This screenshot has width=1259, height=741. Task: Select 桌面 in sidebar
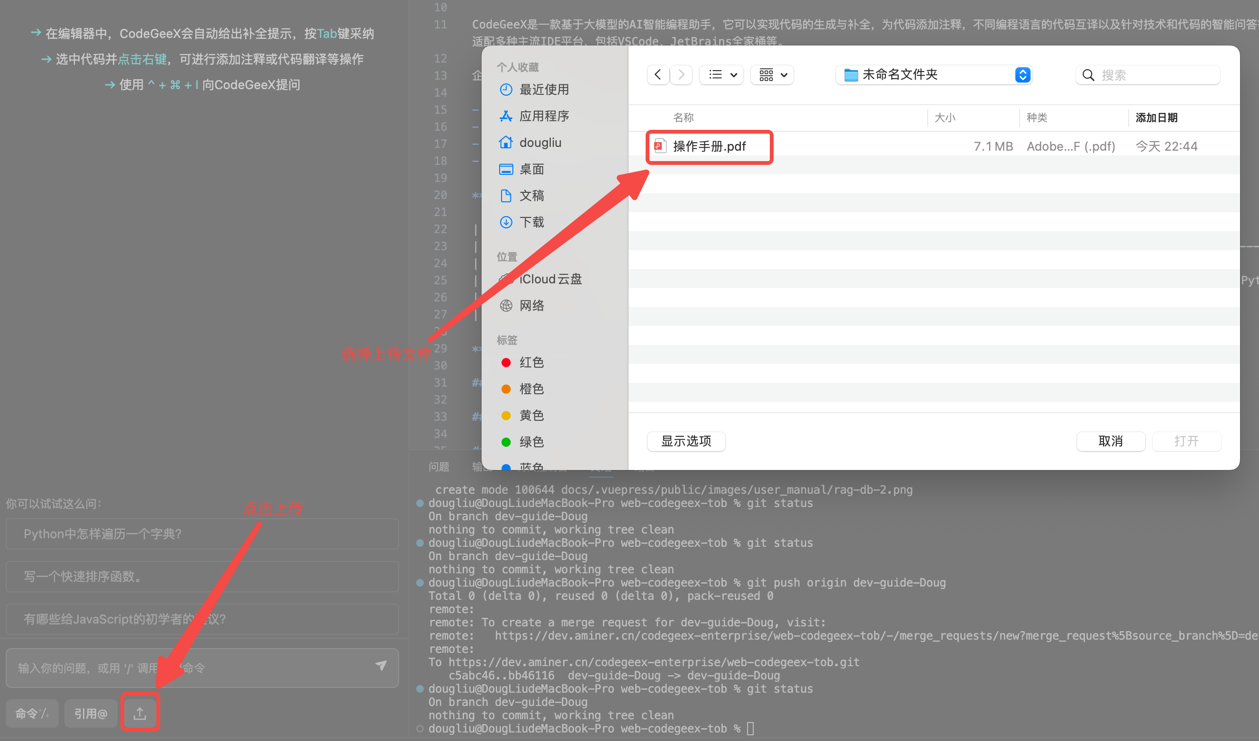[x=531, y=169]
